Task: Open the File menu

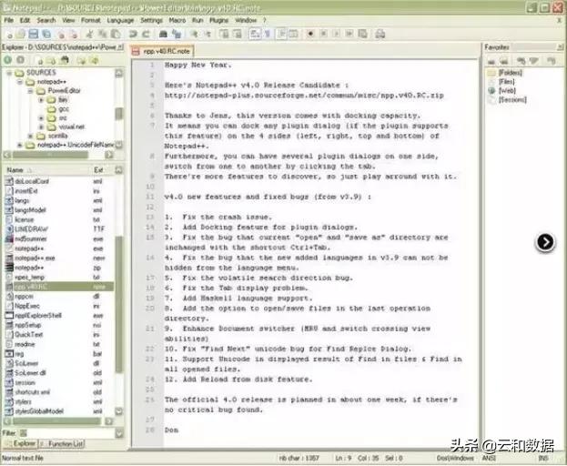Action: click(x=9, y=20)
